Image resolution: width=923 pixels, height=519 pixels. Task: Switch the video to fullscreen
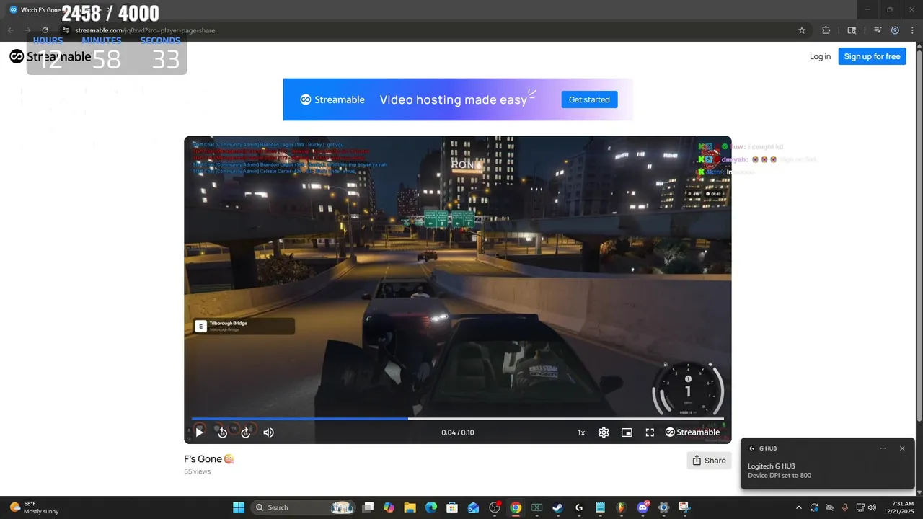click(x=650, y=432)
